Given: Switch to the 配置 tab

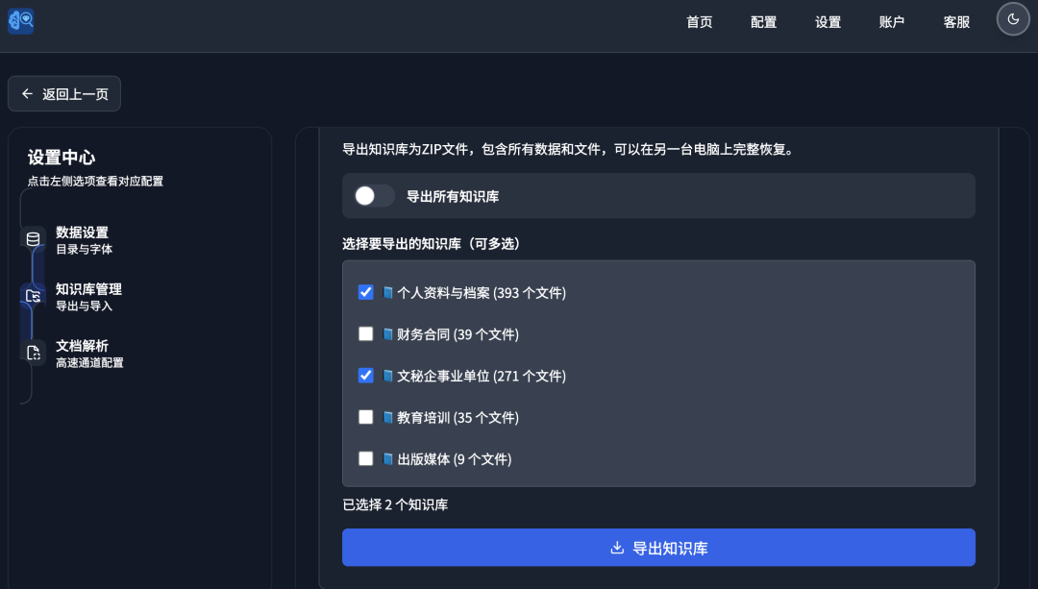Looking at the screenshot, I should point(763,21).
